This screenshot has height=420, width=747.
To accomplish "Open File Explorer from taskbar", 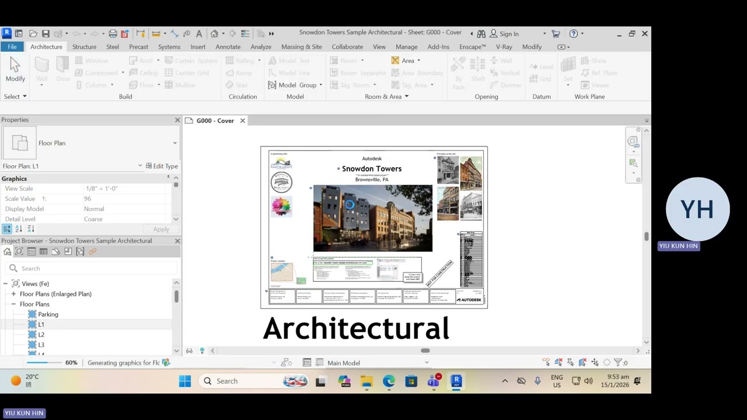I will pos(366,381).
